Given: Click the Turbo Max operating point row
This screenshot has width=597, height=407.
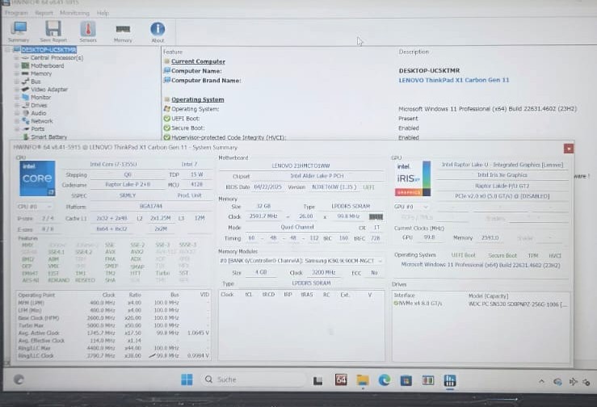Looking at the screenshot, I should click(x=113, y=325).
